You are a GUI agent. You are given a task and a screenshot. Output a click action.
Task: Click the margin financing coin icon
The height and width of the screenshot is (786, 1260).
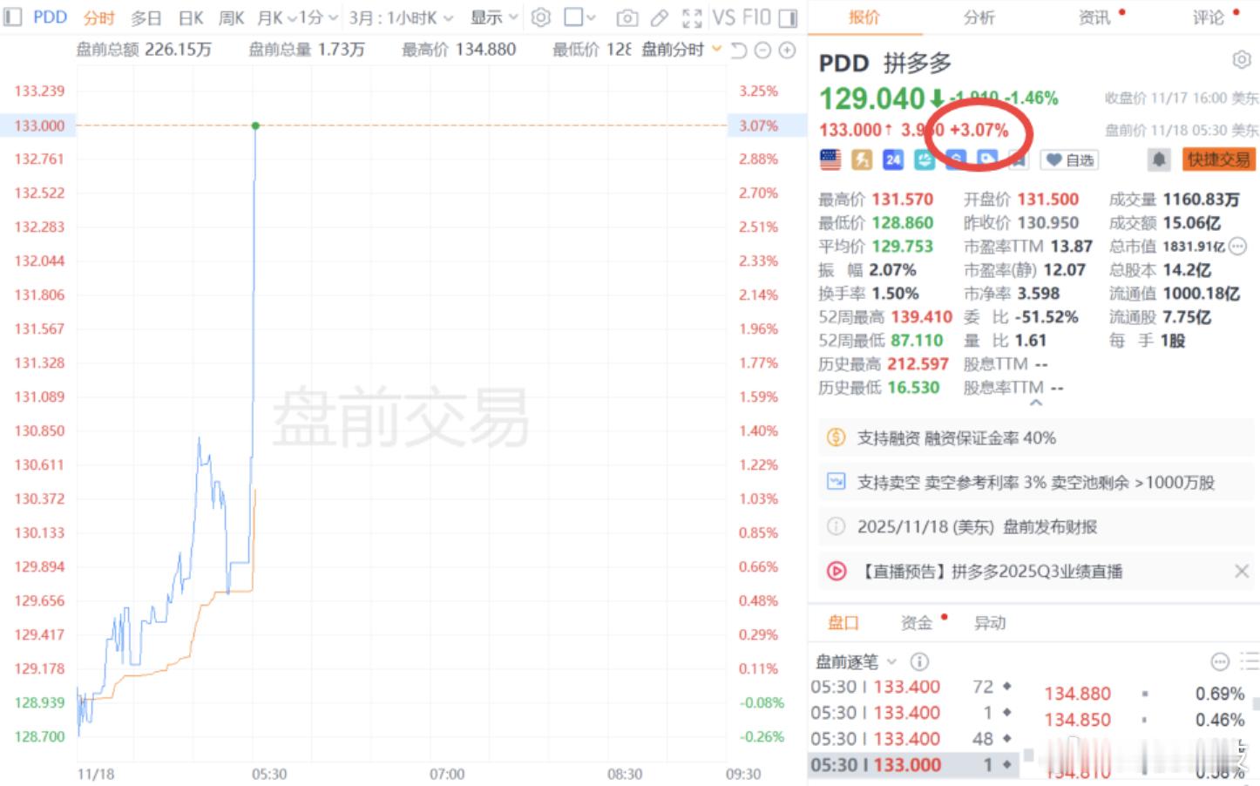(x=836, y=437)
